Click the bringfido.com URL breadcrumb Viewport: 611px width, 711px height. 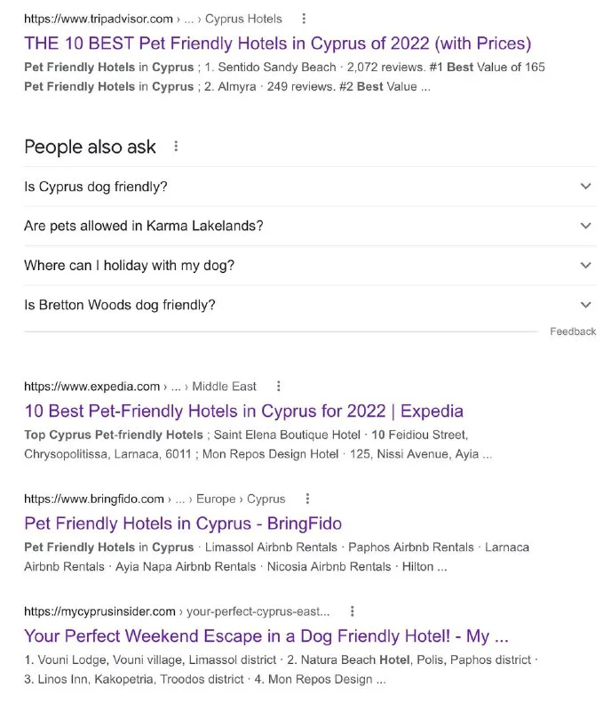[x=94, y=499]
